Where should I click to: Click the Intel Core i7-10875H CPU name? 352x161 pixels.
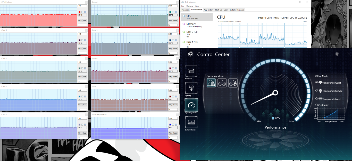tap(283, 18)
